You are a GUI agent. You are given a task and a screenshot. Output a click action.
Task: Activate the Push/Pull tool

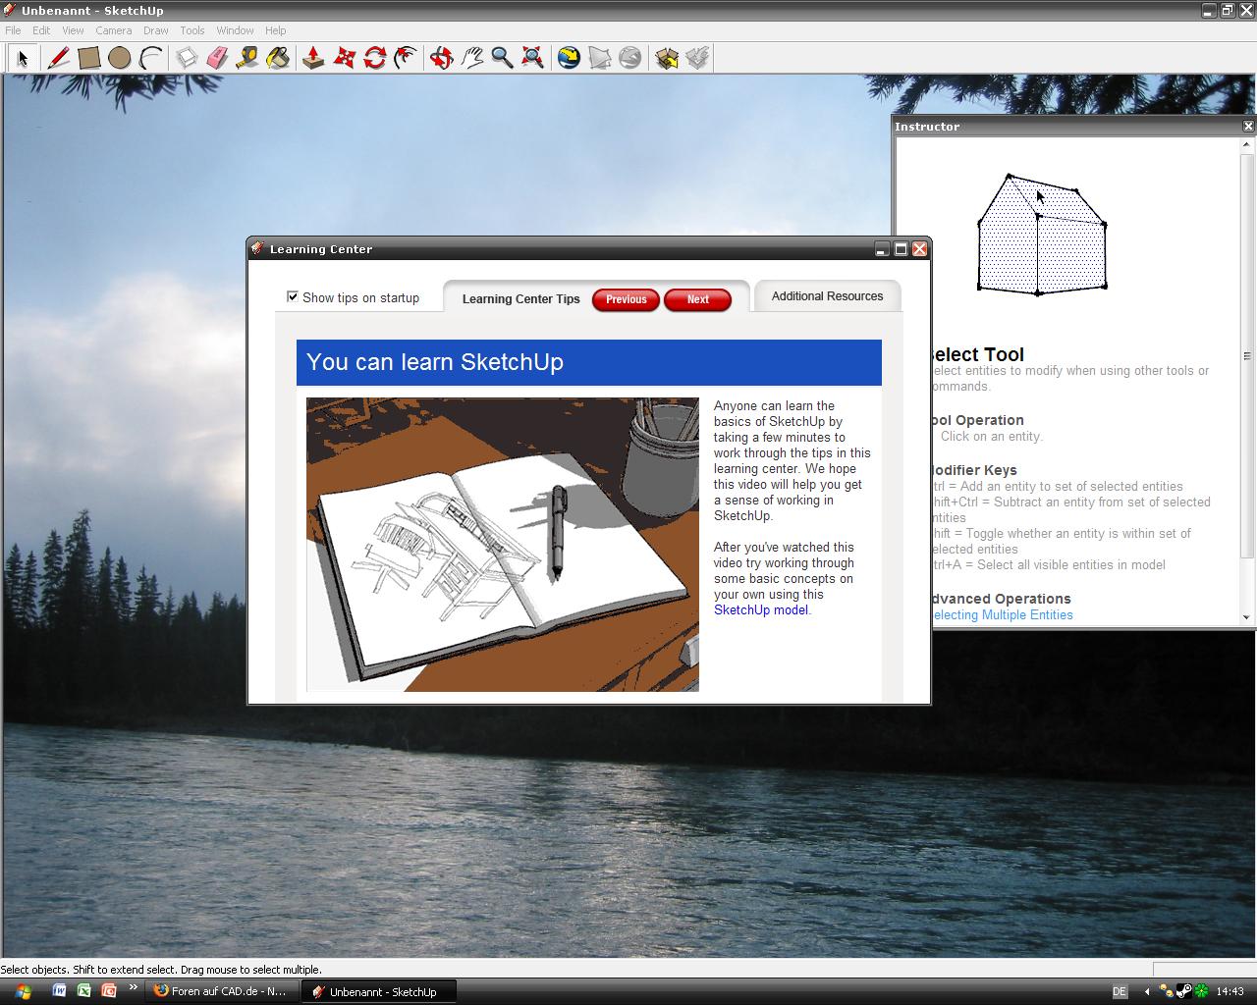tap(313, 59)
